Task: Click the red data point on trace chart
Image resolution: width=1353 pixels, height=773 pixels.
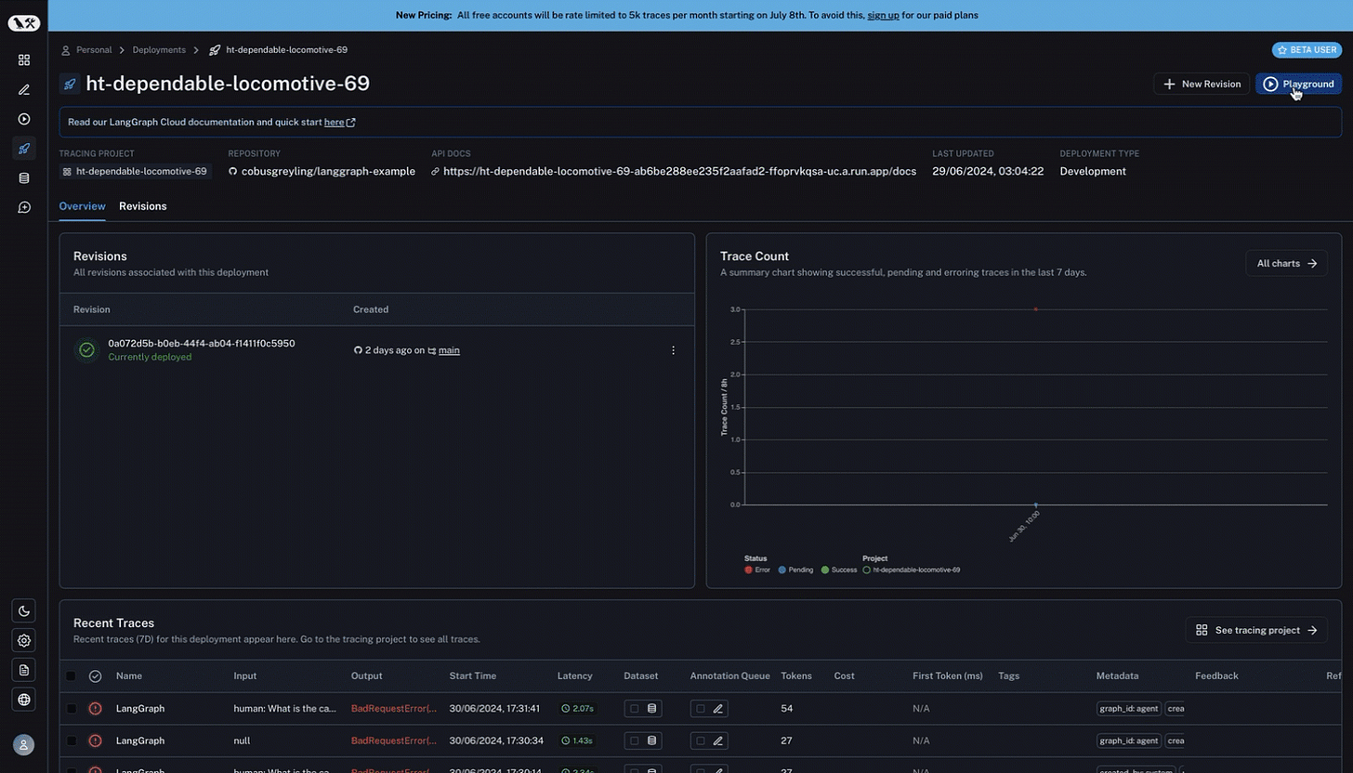Action: tap(1036, 309)
